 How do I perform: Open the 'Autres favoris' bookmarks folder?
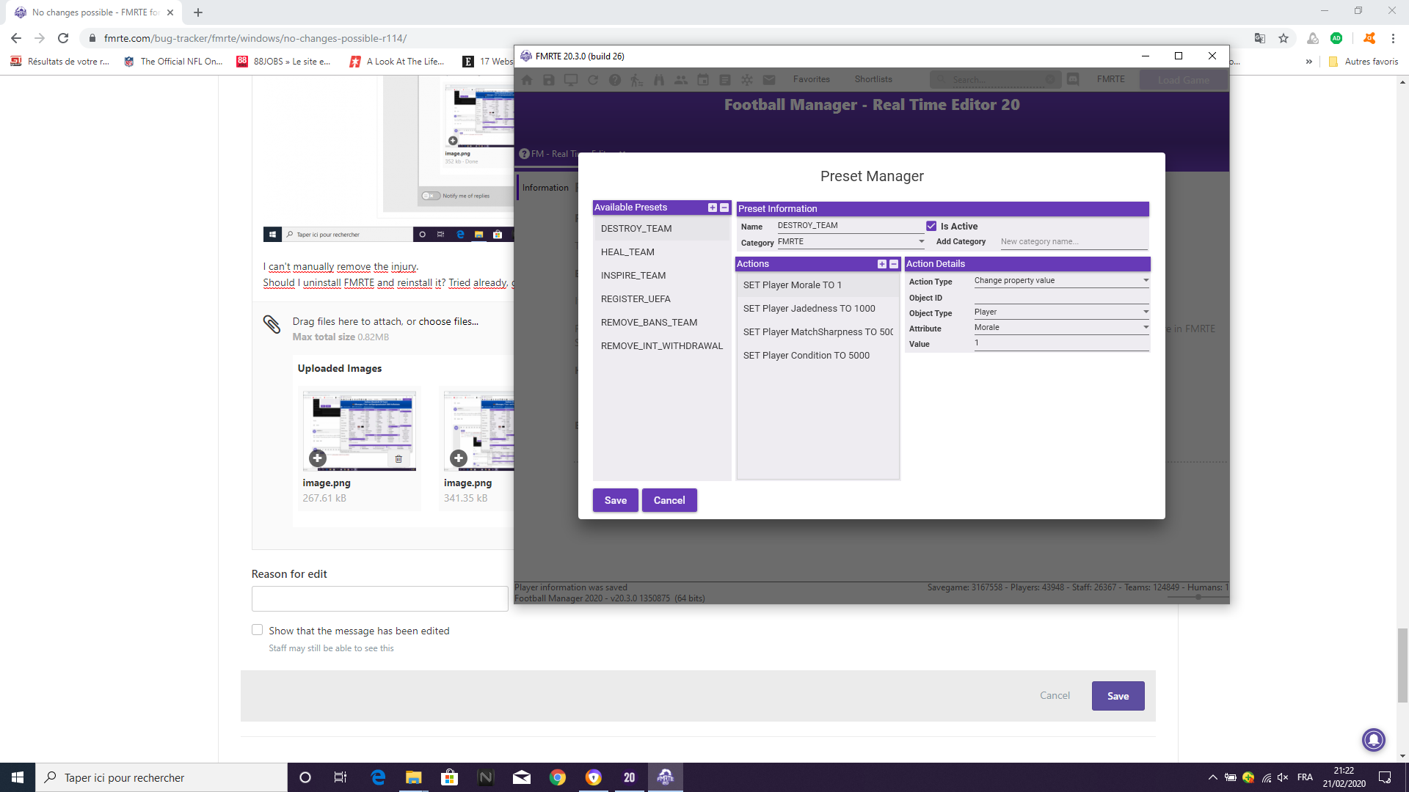tap(1364, 62)
